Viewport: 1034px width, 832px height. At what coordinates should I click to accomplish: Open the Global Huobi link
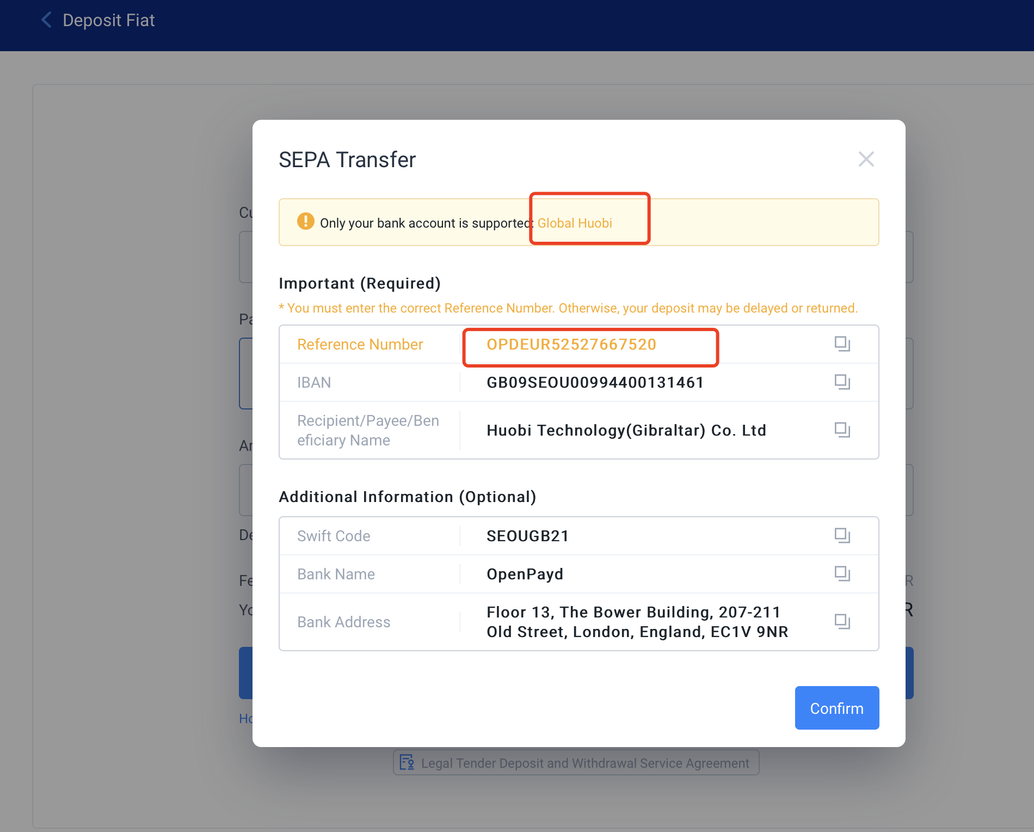click(x=575, y=223)
